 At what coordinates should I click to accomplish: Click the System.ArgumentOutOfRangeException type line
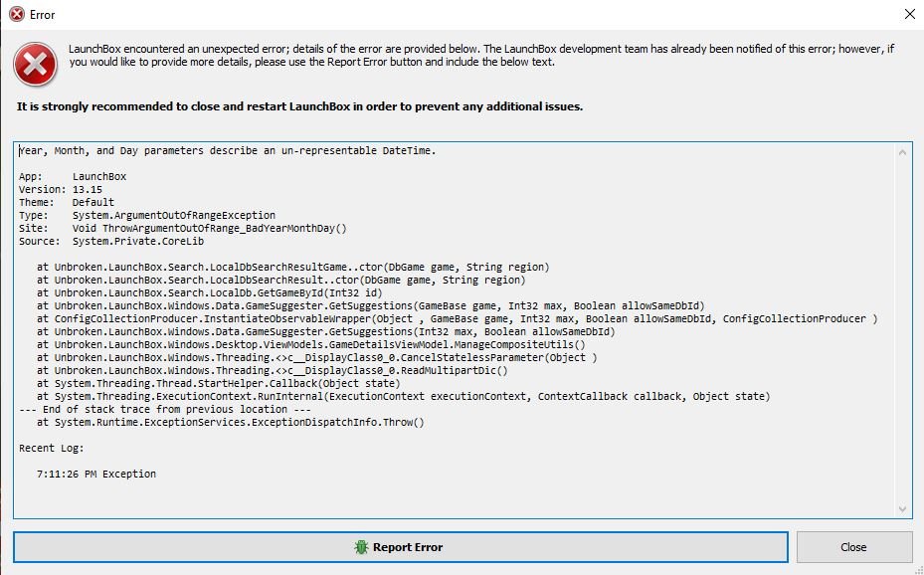click(147, 216)
